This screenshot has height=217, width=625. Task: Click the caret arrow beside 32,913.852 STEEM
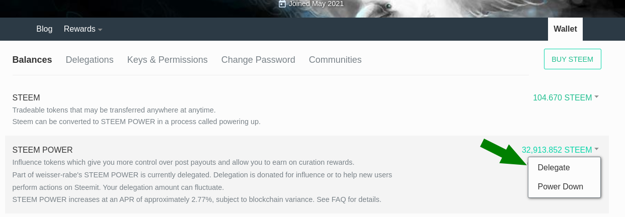point(596,149)
